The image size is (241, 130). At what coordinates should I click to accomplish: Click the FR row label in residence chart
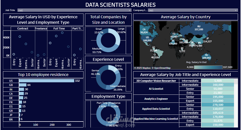[11, 102]
